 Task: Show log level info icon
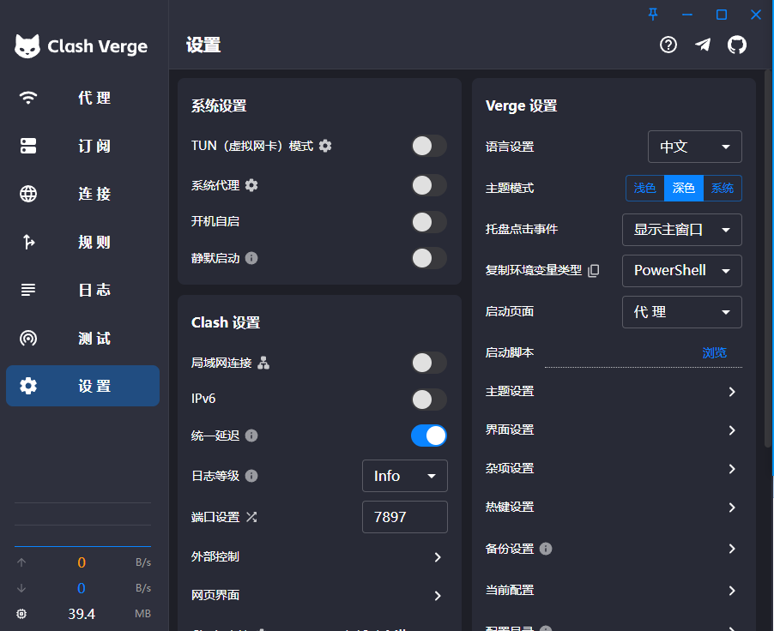(251, 476)
